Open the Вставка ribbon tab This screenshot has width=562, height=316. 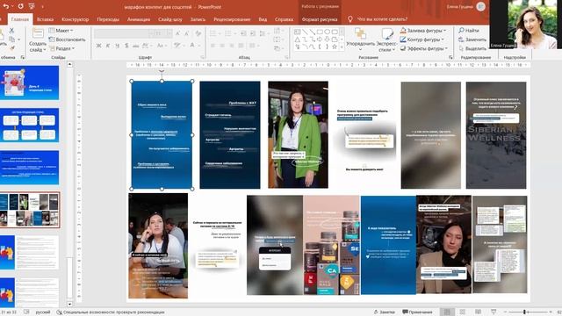click(45, 19)
